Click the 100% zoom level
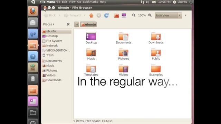Viewport: 221px width, 124px height. coord(142,15)
